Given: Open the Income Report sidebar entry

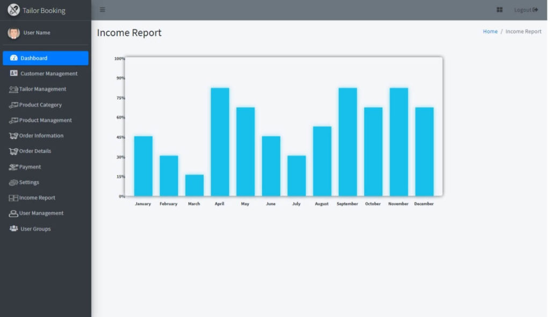Looking at the screenshot, I should 35,197.
